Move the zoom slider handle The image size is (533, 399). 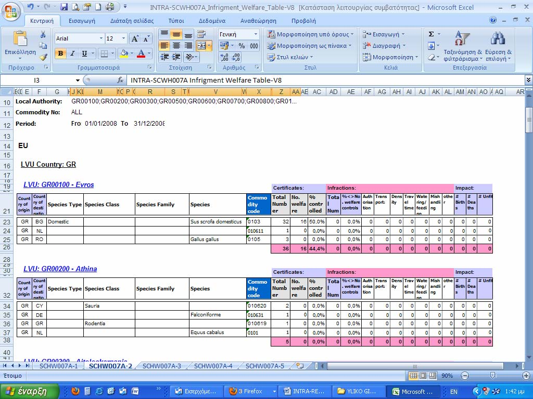[492, 375]
